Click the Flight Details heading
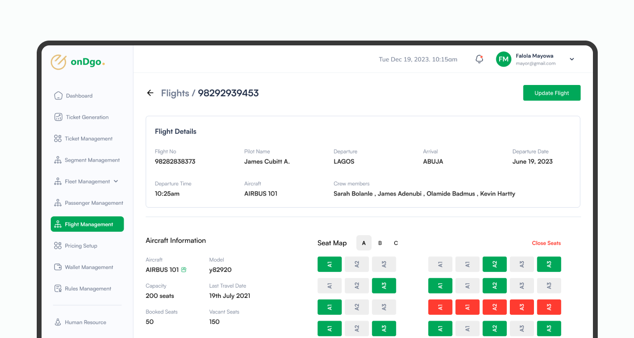Viewport: 634px width, 338px height. point(175,131)
